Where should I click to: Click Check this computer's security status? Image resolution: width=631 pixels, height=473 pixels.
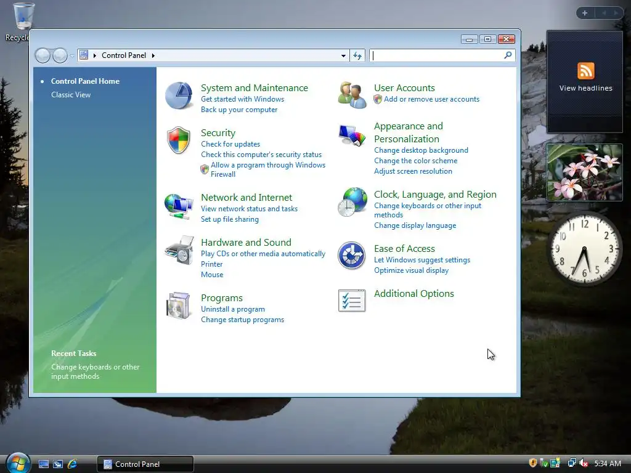261,155
